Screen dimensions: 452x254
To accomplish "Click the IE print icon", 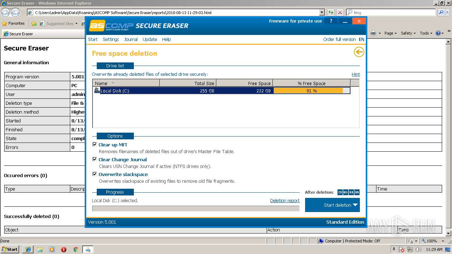I will 373,33.
